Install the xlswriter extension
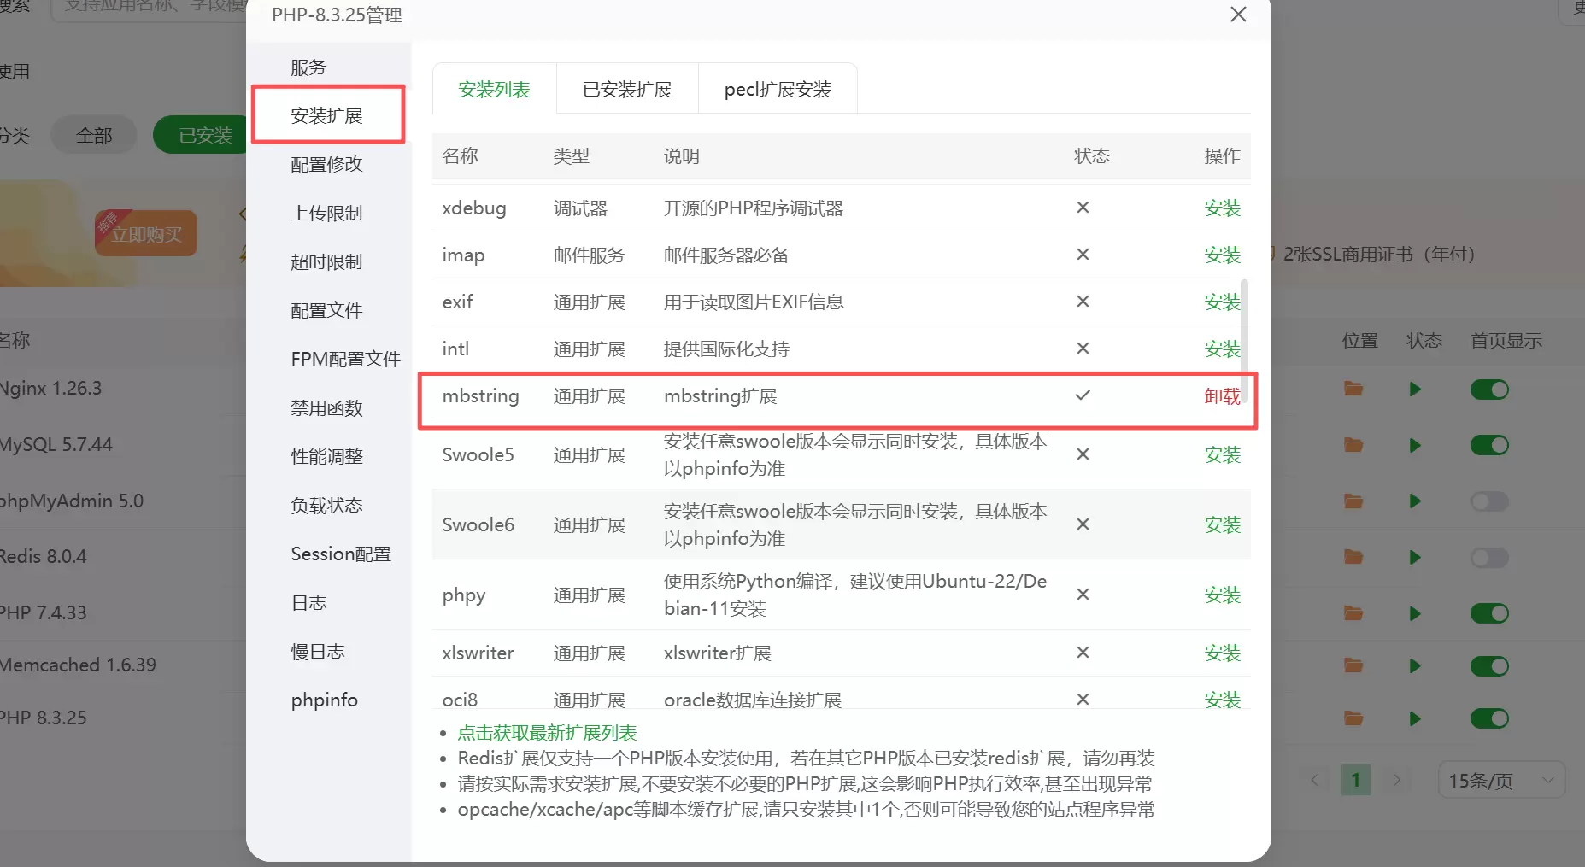1585x867 pixels. (x=1222, y=653)
